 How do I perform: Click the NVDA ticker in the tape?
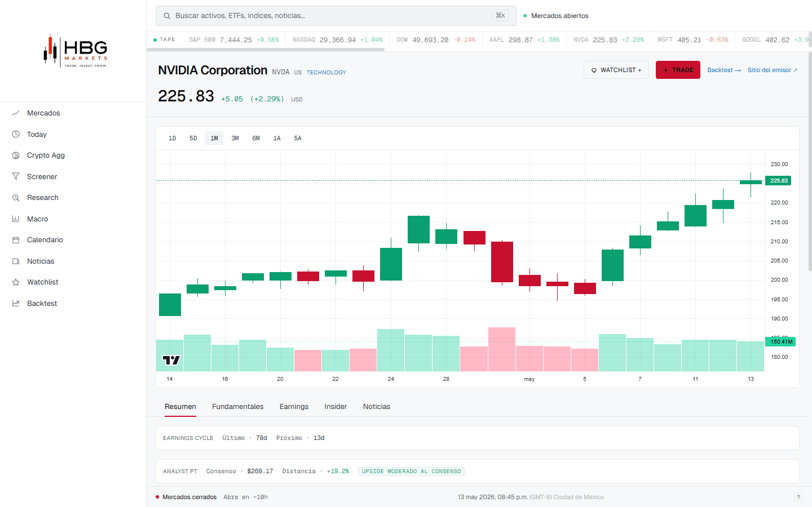point(608,40)
